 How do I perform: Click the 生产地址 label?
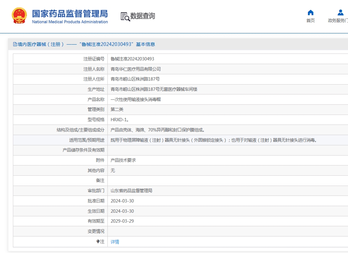(x=96, y=90)
